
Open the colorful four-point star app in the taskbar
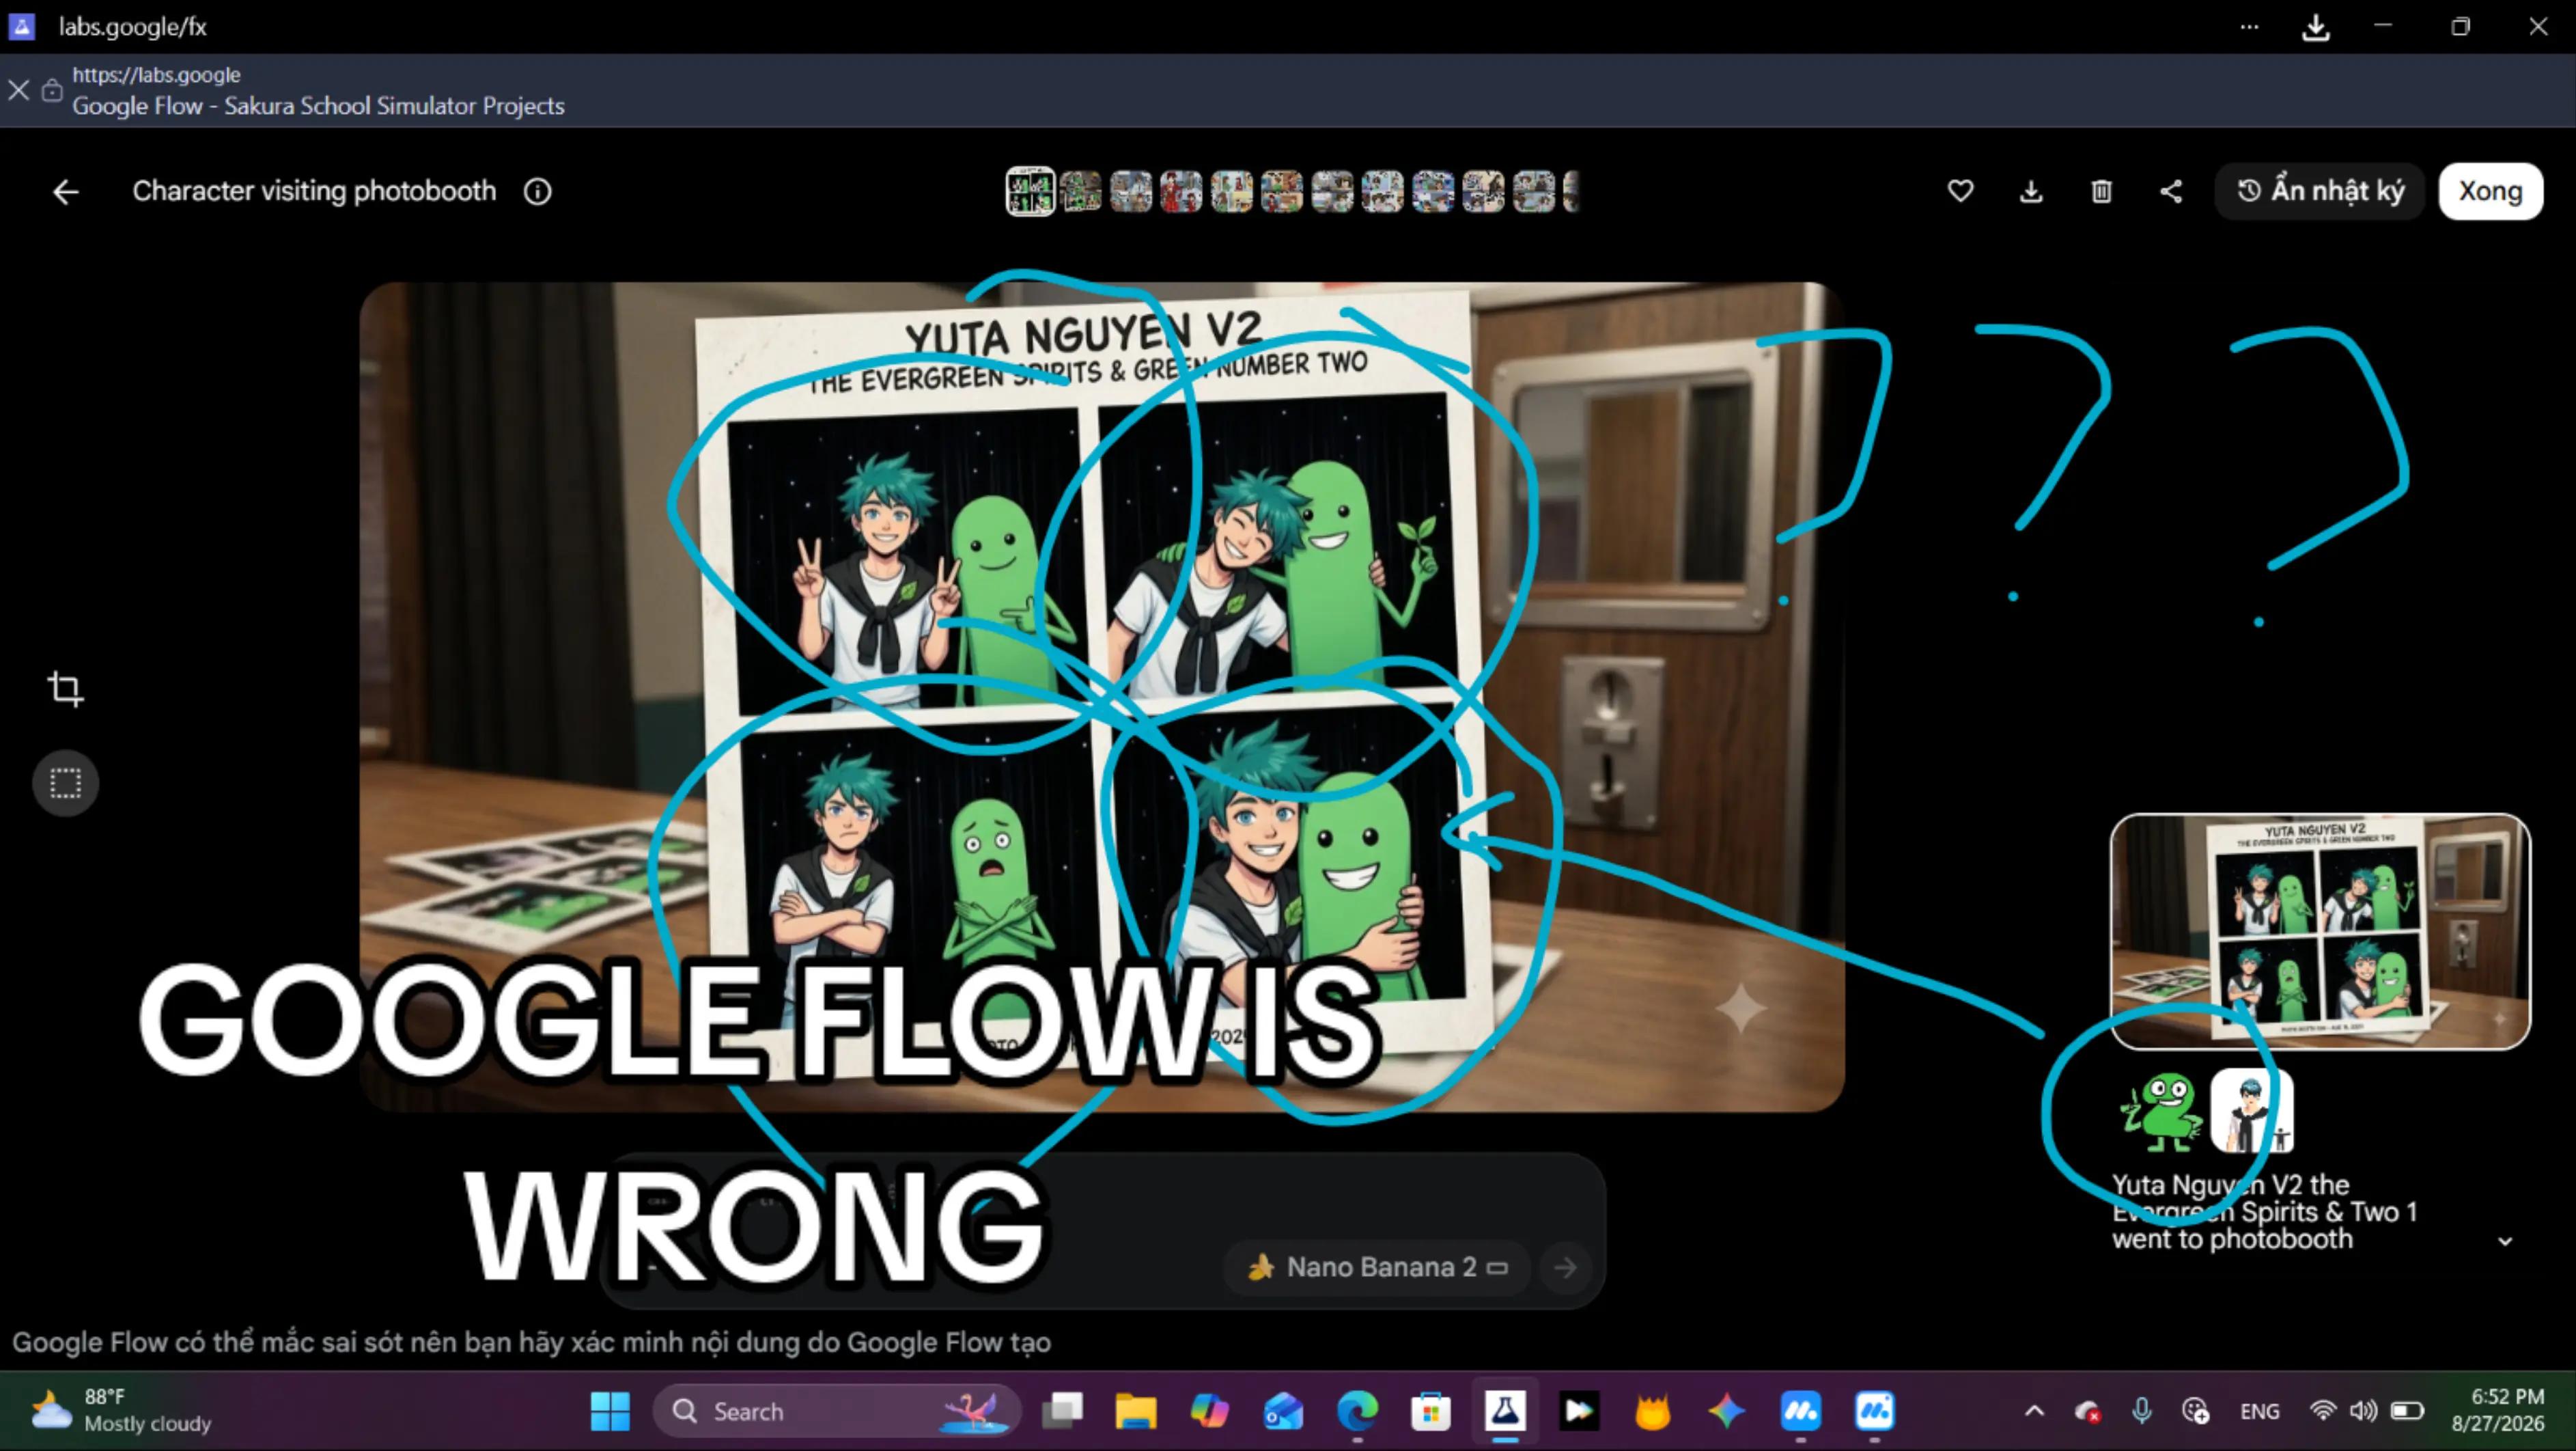click(1726, 1411)
